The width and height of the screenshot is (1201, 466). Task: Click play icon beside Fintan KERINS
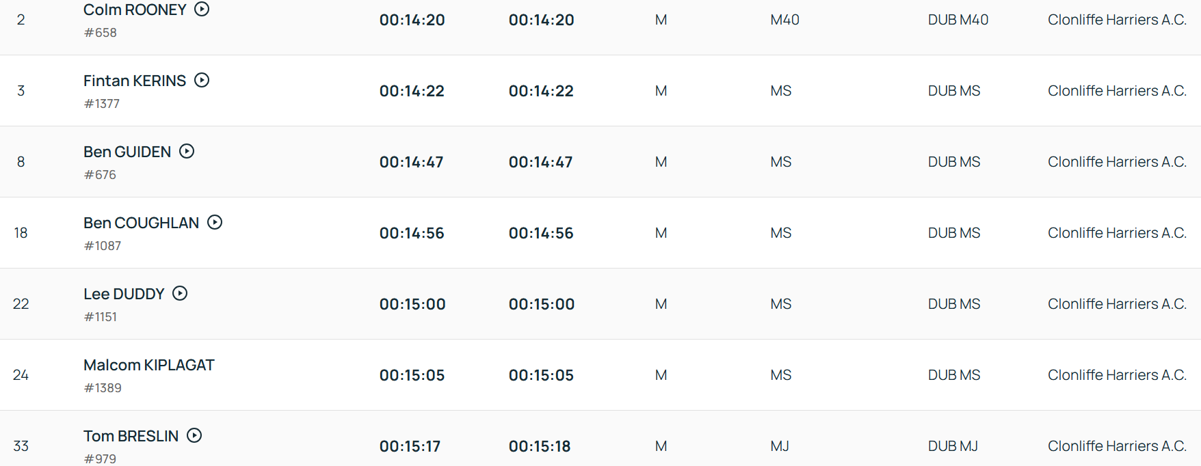coord(202,80)
